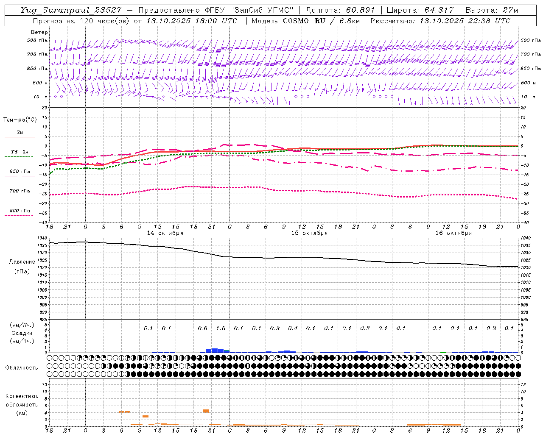The image size is (543, 434).
Task: Click the '10 м' wind level label at left
Action: (41, 97)
